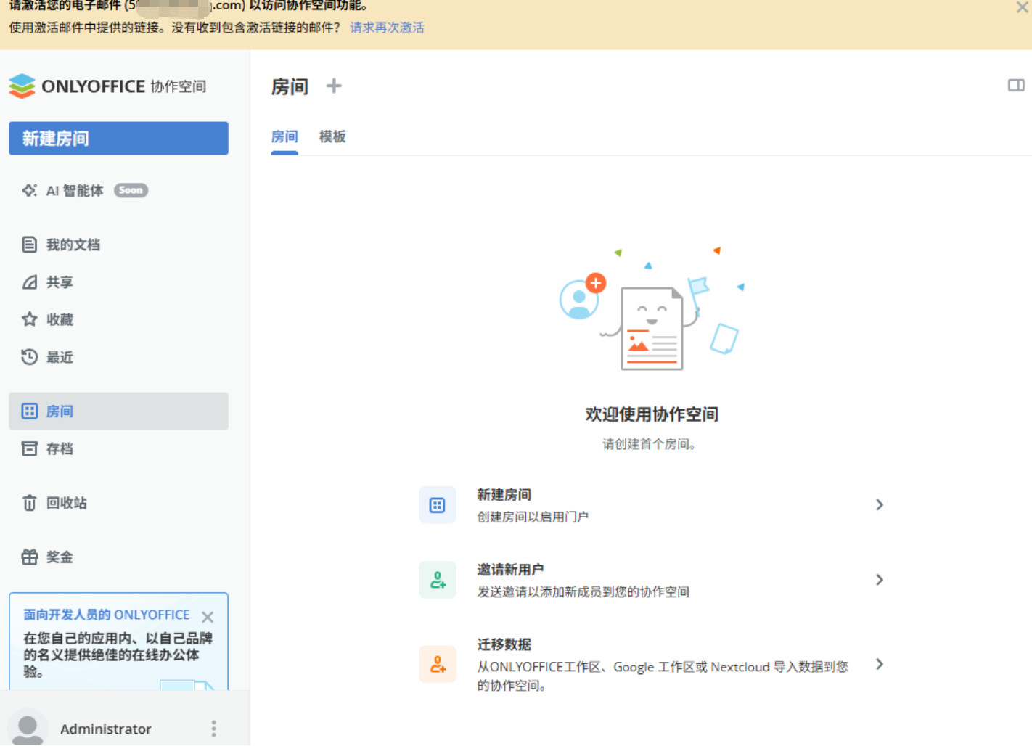Expand the 迁移数据 option chevron
This screenshot has width=1032, height=746.
coord(879,664)
